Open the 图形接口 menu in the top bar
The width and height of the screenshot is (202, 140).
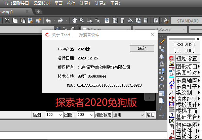[21, 3]
